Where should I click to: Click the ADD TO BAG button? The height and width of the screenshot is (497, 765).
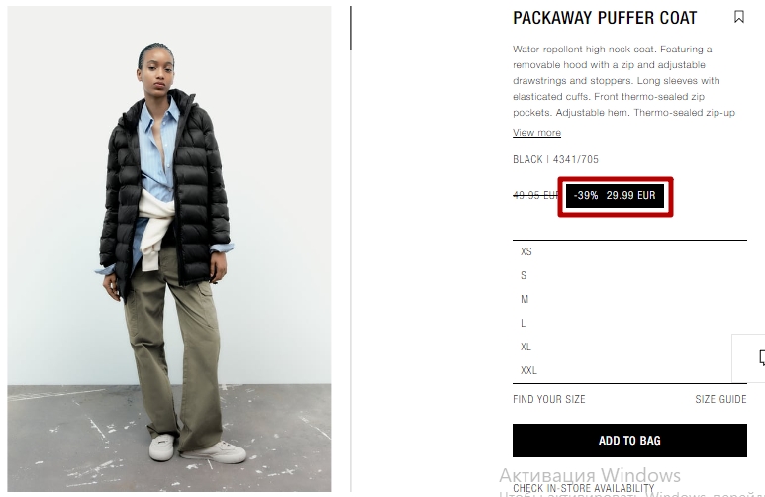pyautogui.click(x=629, y=441)
